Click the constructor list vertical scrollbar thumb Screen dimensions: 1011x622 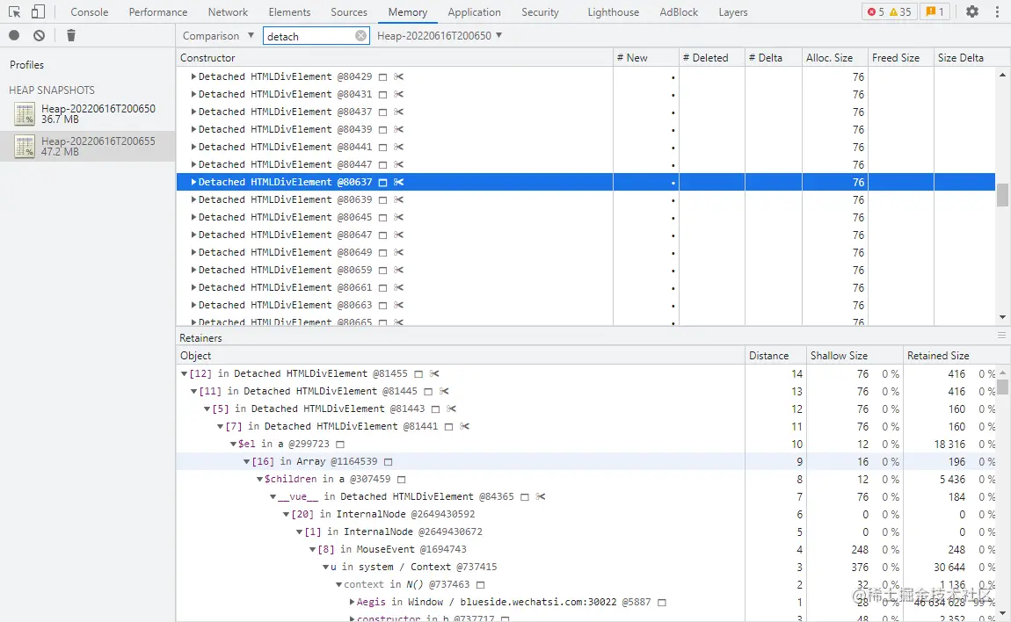point(1002,195)
